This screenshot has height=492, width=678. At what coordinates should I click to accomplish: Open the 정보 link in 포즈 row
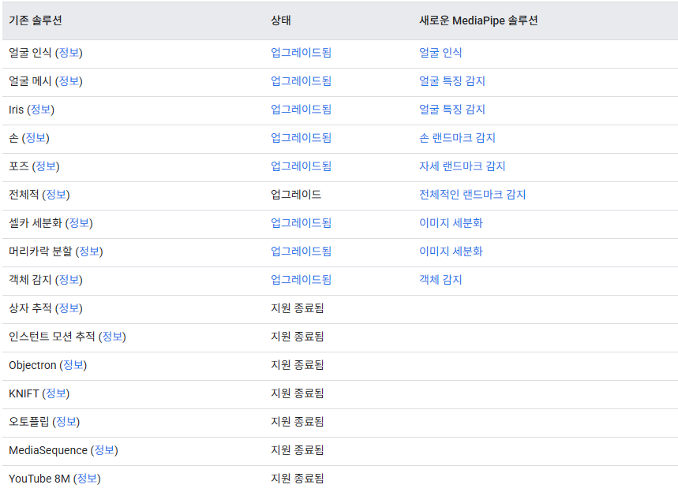point(46,166)
